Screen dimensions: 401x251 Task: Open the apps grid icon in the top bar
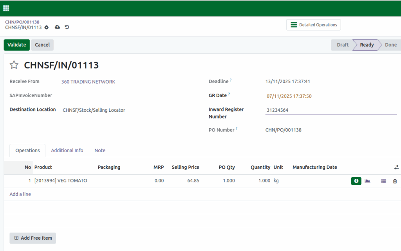[6, 7]
